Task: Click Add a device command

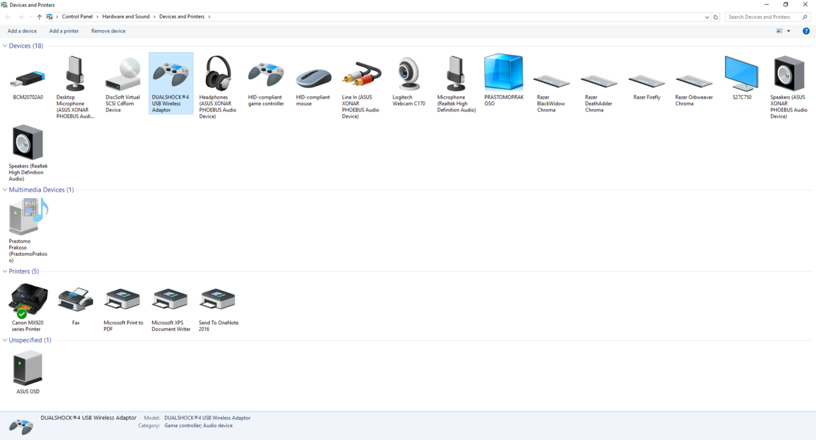Action: (x=22, y=31)
